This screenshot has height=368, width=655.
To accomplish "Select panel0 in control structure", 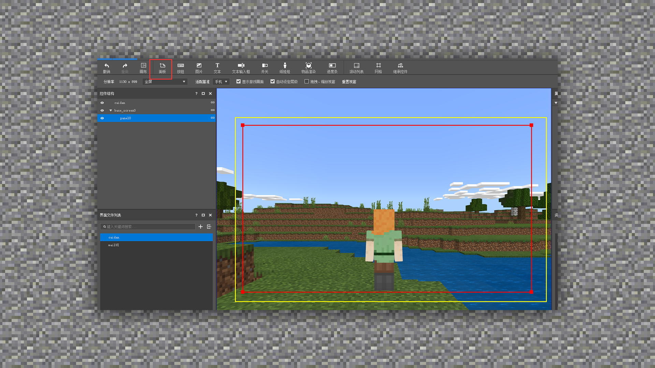I will (x=157, y=118).
